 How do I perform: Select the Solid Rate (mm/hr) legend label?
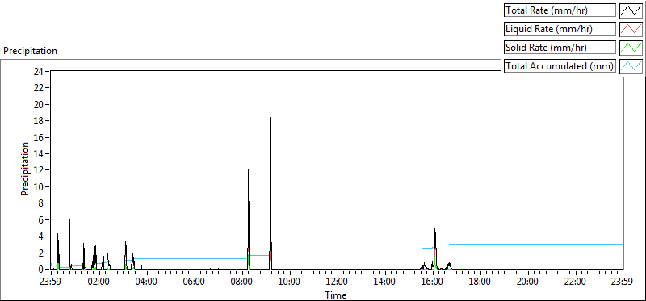[x=560, y=48]
